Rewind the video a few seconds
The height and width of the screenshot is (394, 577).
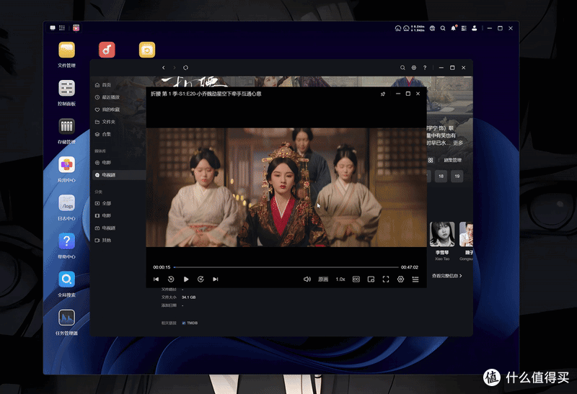click(171, 279)
